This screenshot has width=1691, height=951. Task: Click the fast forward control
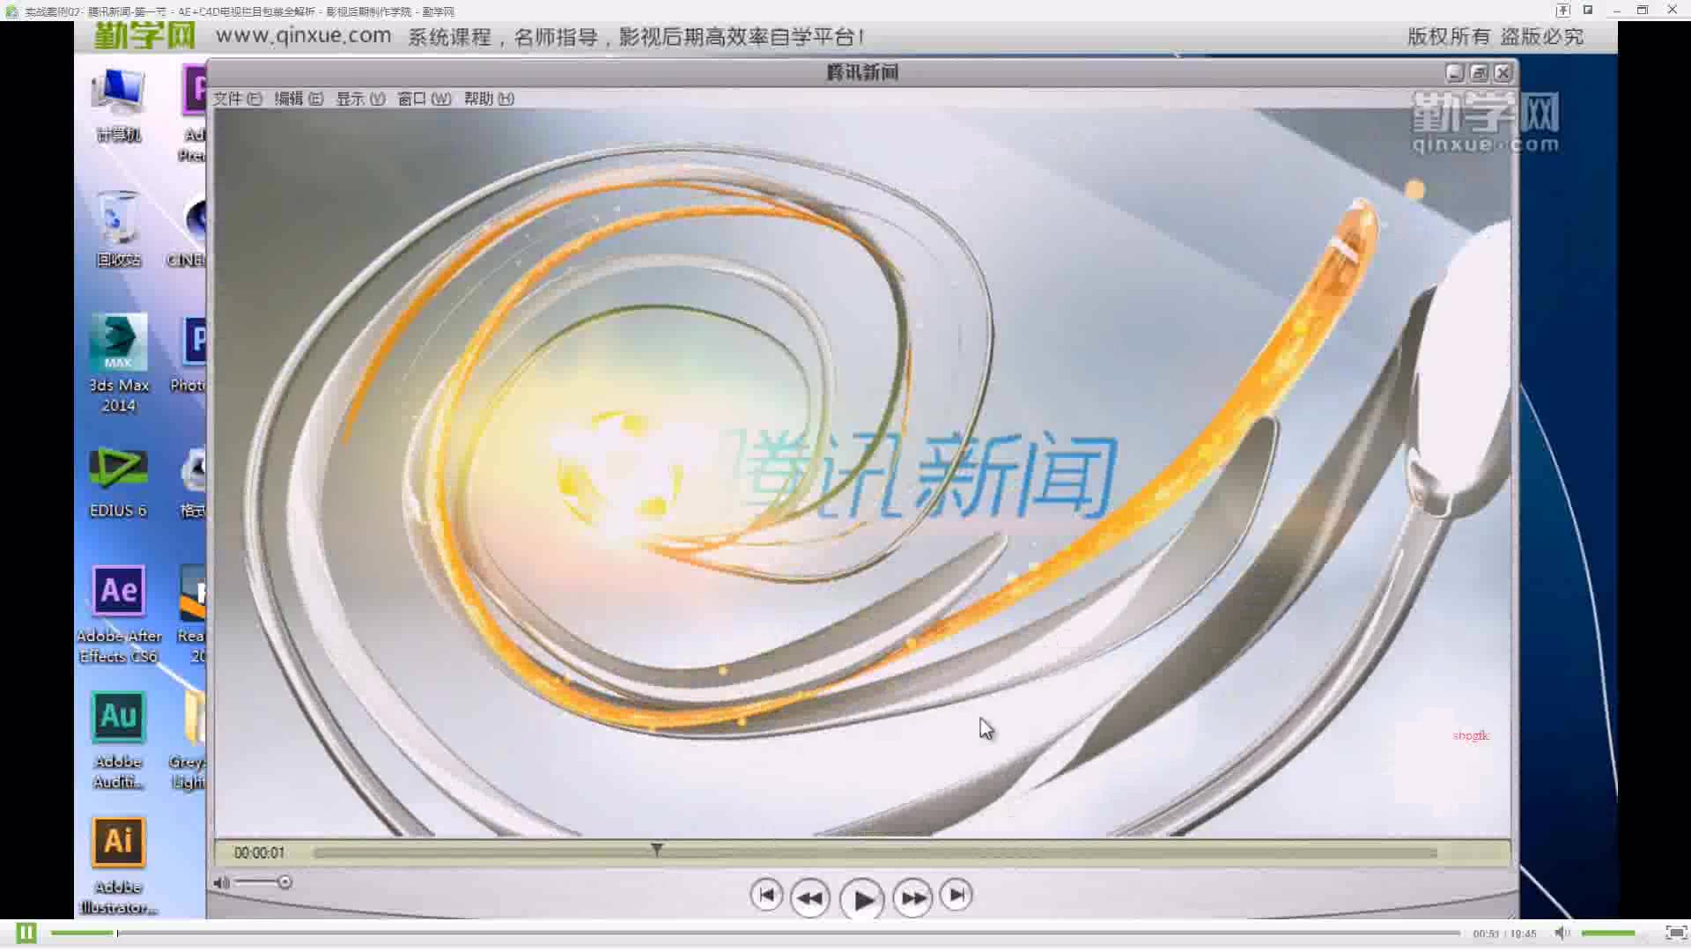point(912,896)
